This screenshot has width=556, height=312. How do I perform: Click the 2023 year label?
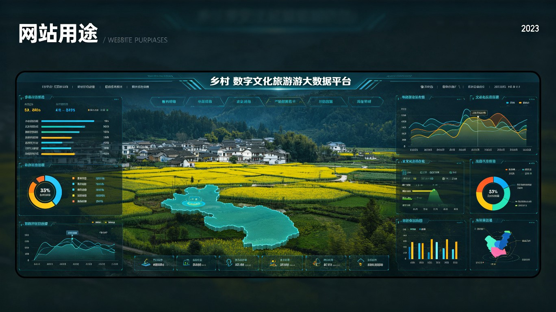click(530, 28)
